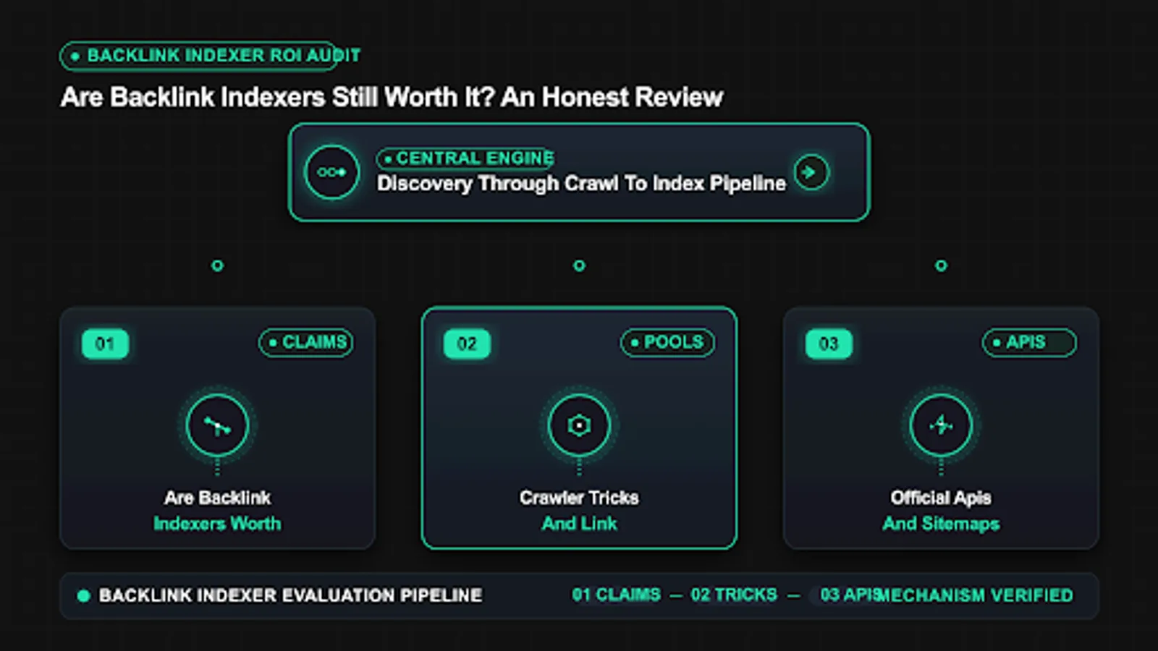1158x651 pixels.
Task: Click the 03 number badge
Action: tap(829, 344)
